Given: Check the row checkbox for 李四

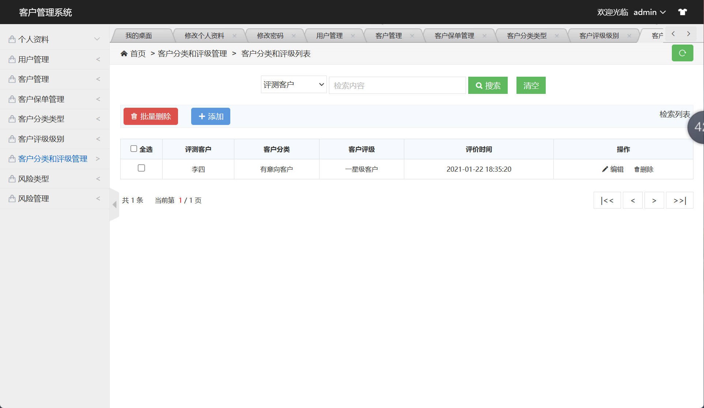Looking at the screenshot, I should pos(141,168).
